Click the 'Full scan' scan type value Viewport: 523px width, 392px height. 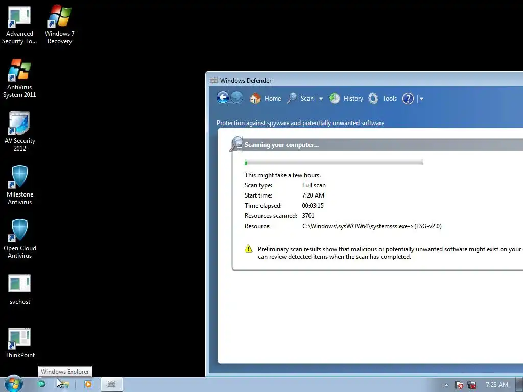click(314, 185)
